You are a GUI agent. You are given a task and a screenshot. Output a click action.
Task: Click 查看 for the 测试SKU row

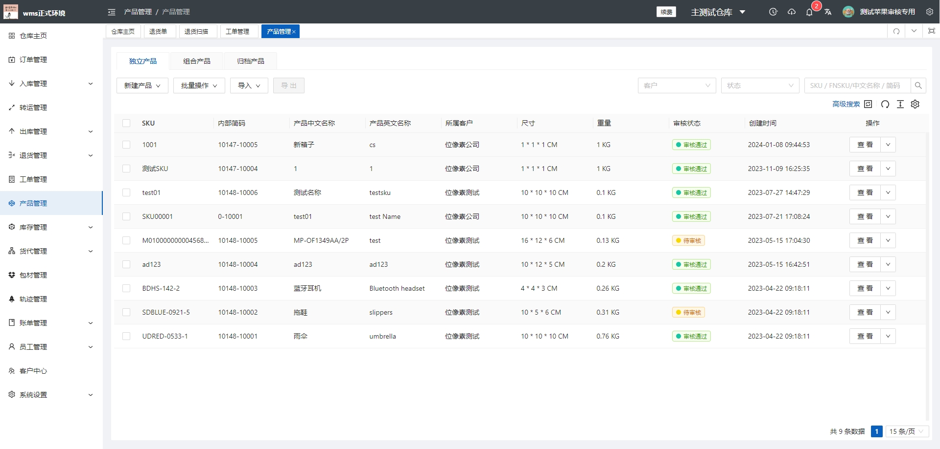[x=865, y=169]
